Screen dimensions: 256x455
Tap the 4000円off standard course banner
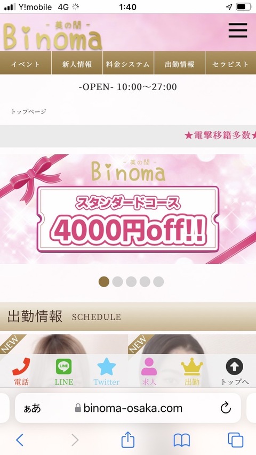128,209
